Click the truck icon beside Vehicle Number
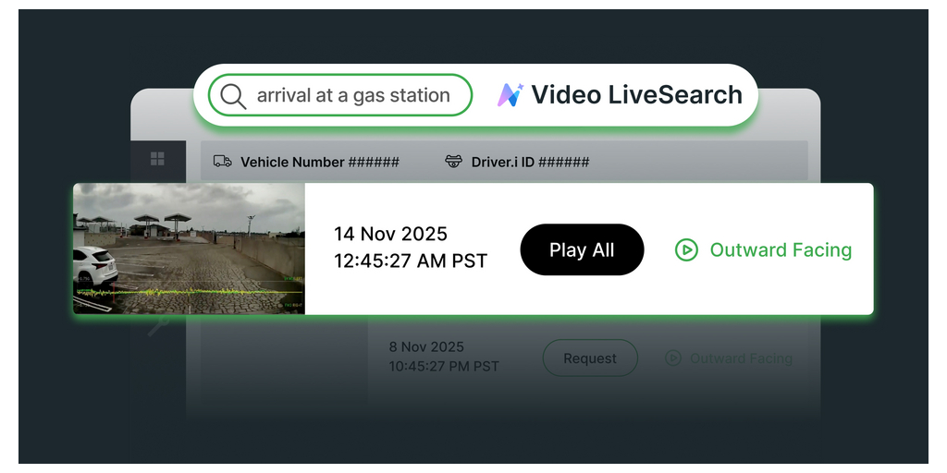Image resolution: width=947 pixels, height=473 pixels. pyautogui.click(x=222, y=162)
